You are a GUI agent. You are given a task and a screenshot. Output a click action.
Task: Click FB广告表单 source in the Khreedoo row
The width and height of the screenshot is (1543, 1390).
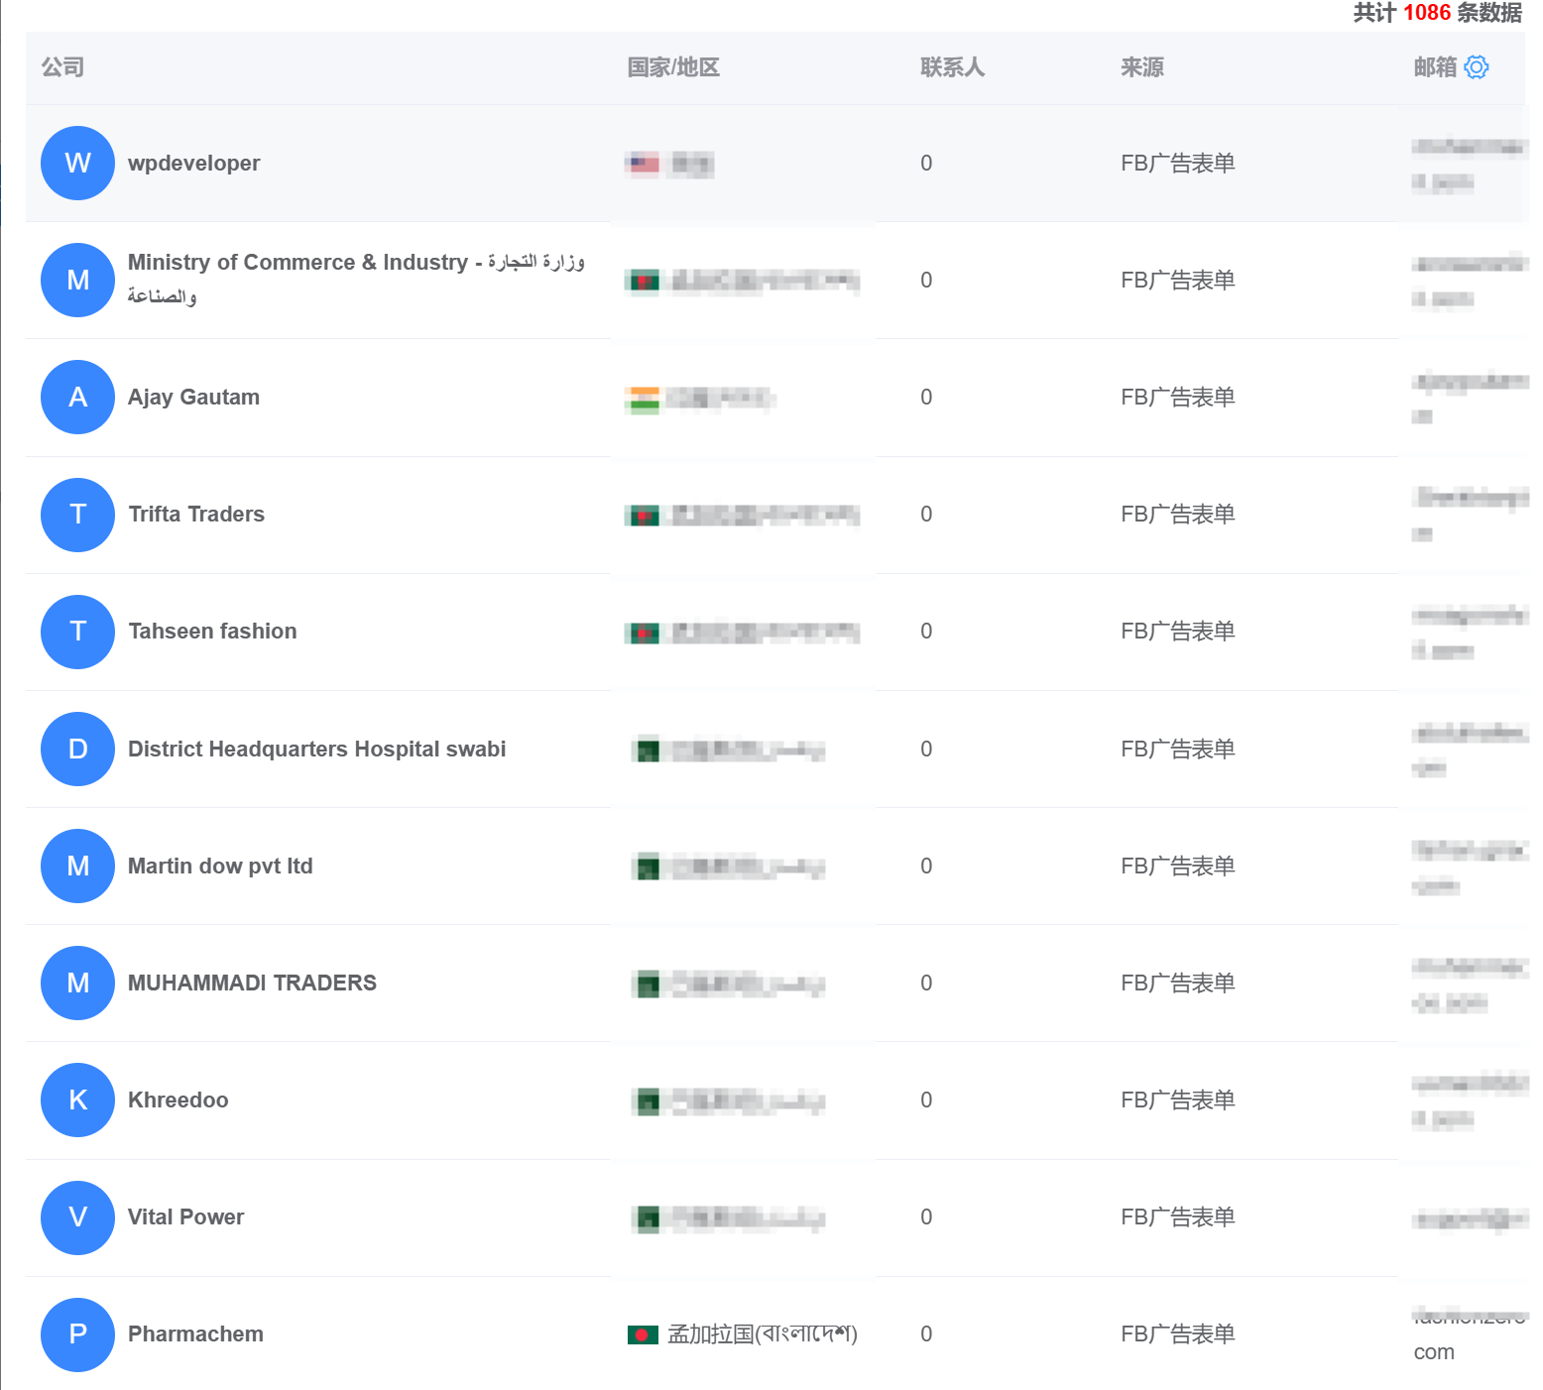pyautogui.click(x=1178, y=1100)
